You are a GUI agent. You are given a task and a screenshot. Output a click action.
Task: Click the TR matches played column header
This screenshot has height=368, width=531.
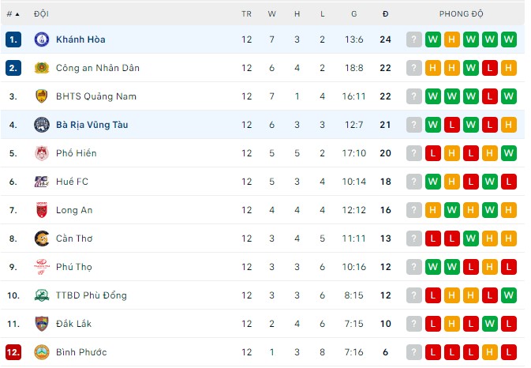[x=247, y=14]
